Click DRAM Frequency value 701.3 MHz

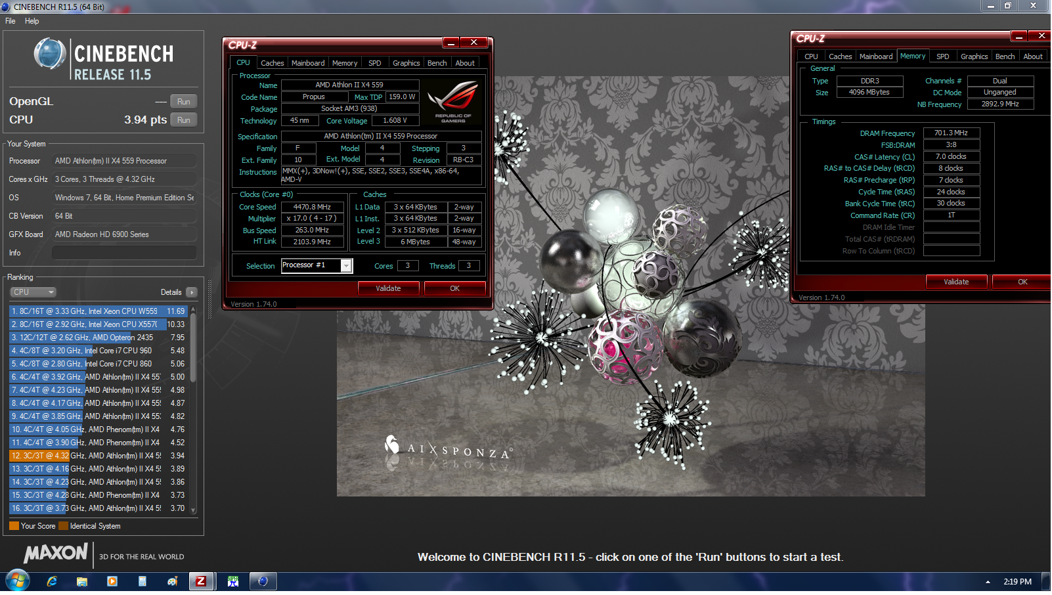click(952, 133)
